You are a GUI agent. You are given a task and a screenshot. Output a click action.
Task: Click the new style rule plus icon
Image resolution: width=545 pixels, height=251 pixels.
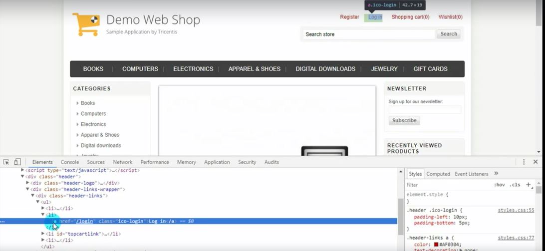click(x=529, y=185)
